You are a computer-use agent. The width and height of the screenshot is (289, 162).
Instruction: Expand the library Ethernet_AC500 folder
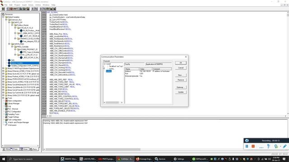[x=3, y=71]
